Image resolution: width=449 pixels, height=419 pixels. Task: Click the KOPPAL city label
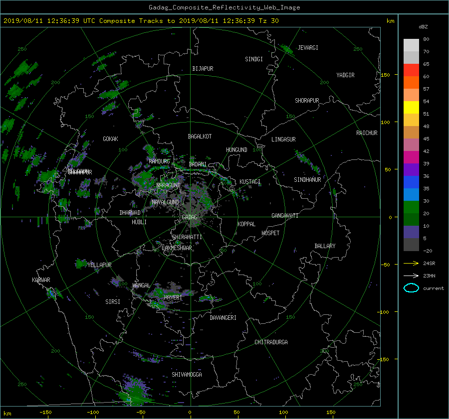click(x=246, y=224)
